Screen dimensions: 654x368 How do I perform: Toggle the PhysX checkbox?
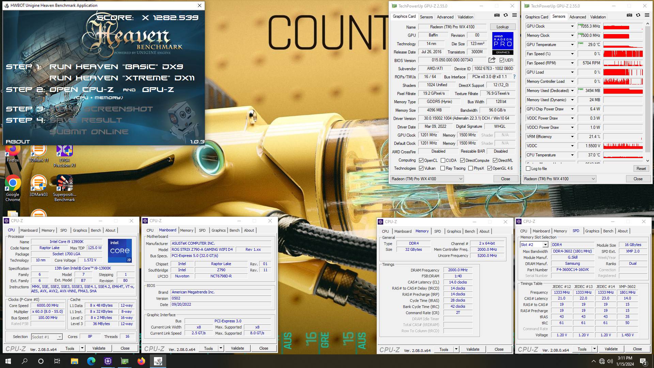click(x=471, y=168)
